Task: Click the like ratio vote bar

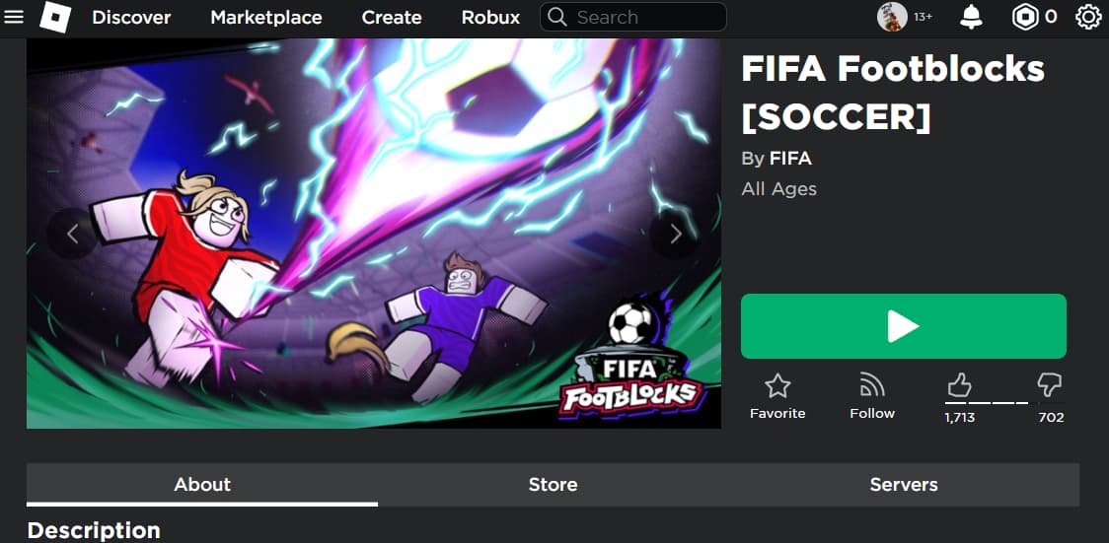Action: tap(987, 402)
